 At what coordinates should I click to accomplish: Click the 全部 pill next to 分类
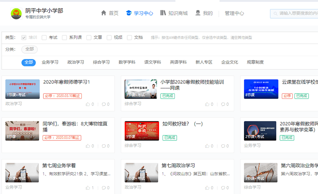29,49
